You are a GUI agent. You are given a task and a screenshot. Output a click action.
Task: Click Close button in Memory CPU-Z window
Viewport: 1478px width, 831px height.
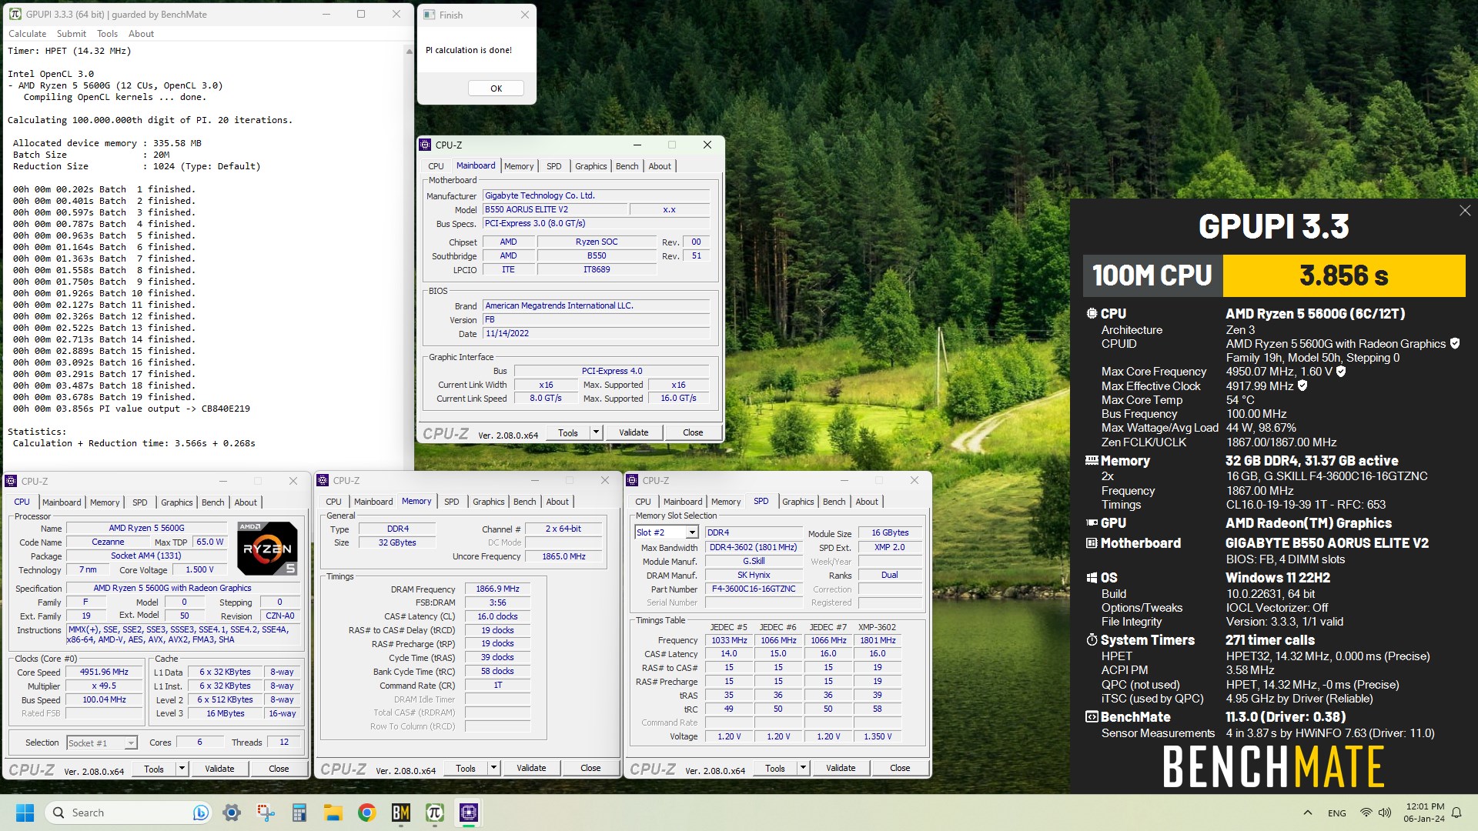pyautogui.click(x=590, y=768)
